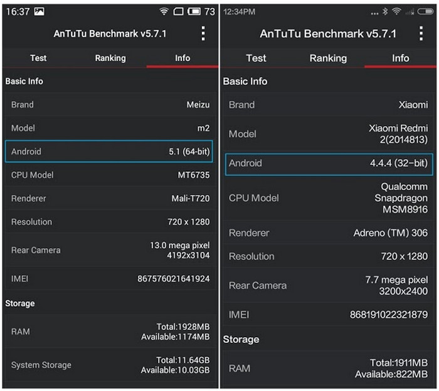Tap Wi-Fi icon in the Xiaomi status bar
439x391 pixels.
396,11
